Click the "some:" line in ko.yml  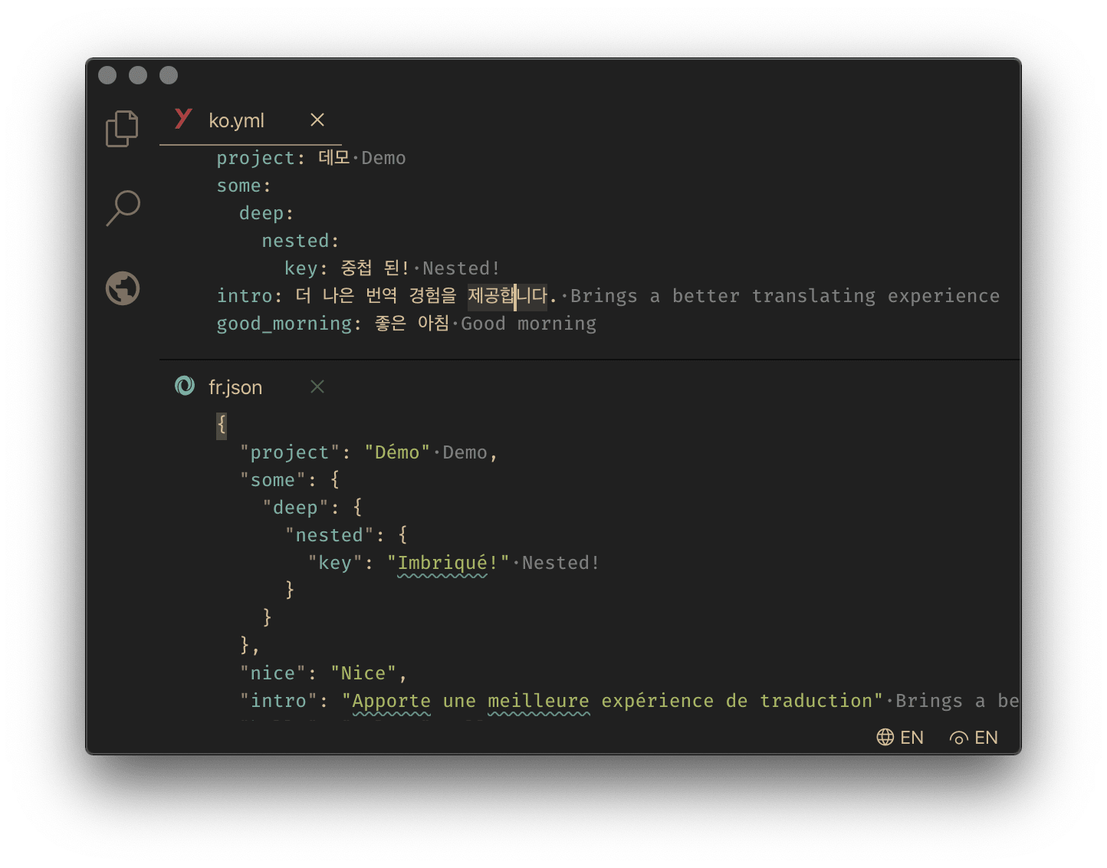[244, 186]
